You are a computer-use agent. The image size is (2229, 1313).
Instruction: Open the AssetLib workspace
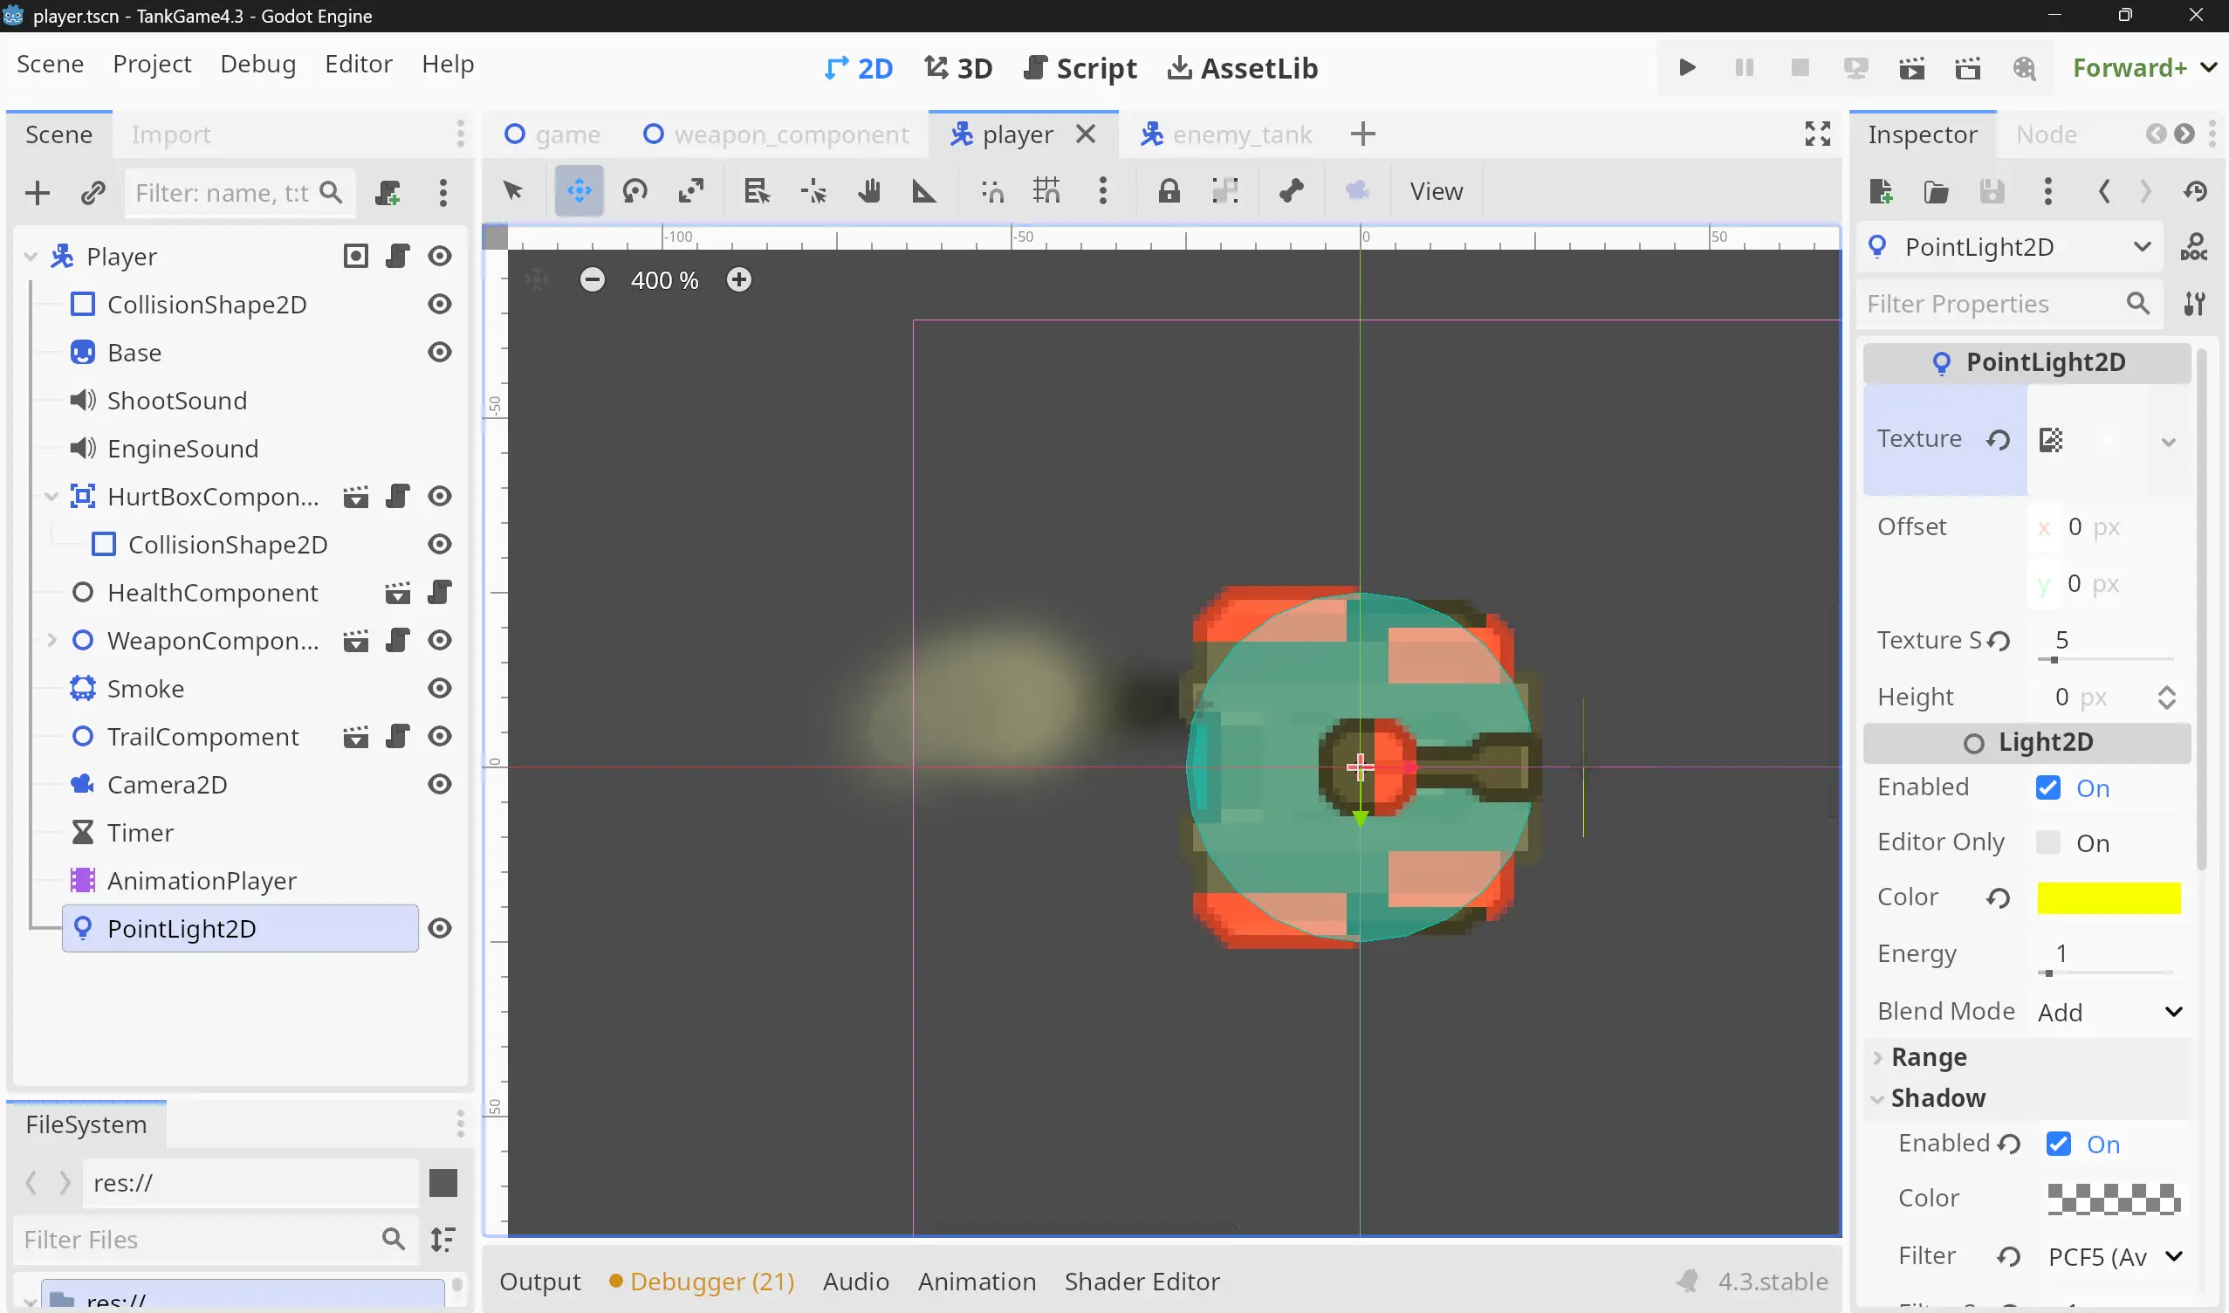point(1243,68)
